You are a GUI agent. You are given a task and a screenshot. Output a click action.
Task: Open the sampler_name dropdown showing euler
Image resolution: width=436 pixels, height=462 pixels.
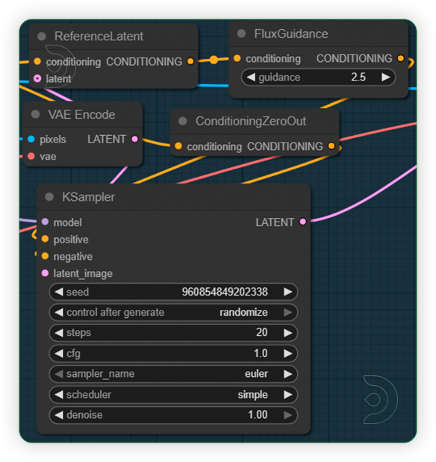173,374
